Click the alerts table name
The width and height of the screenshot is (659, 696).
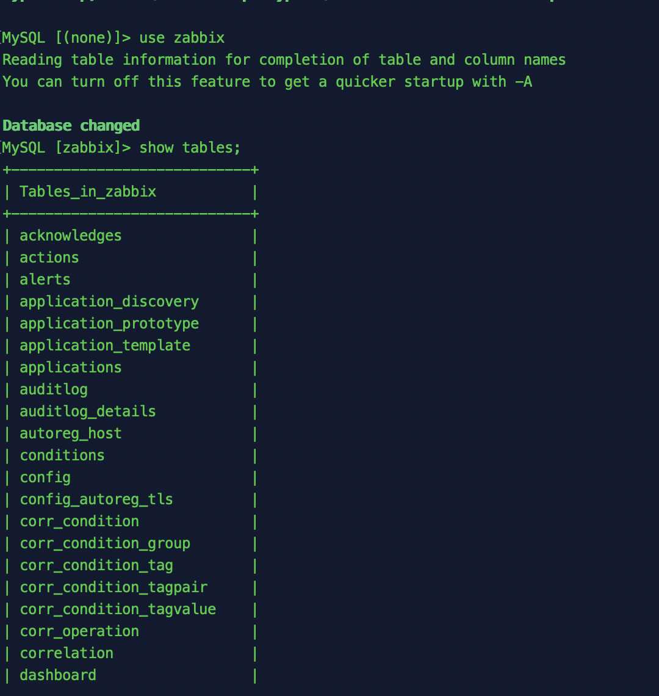coord(45,280)
